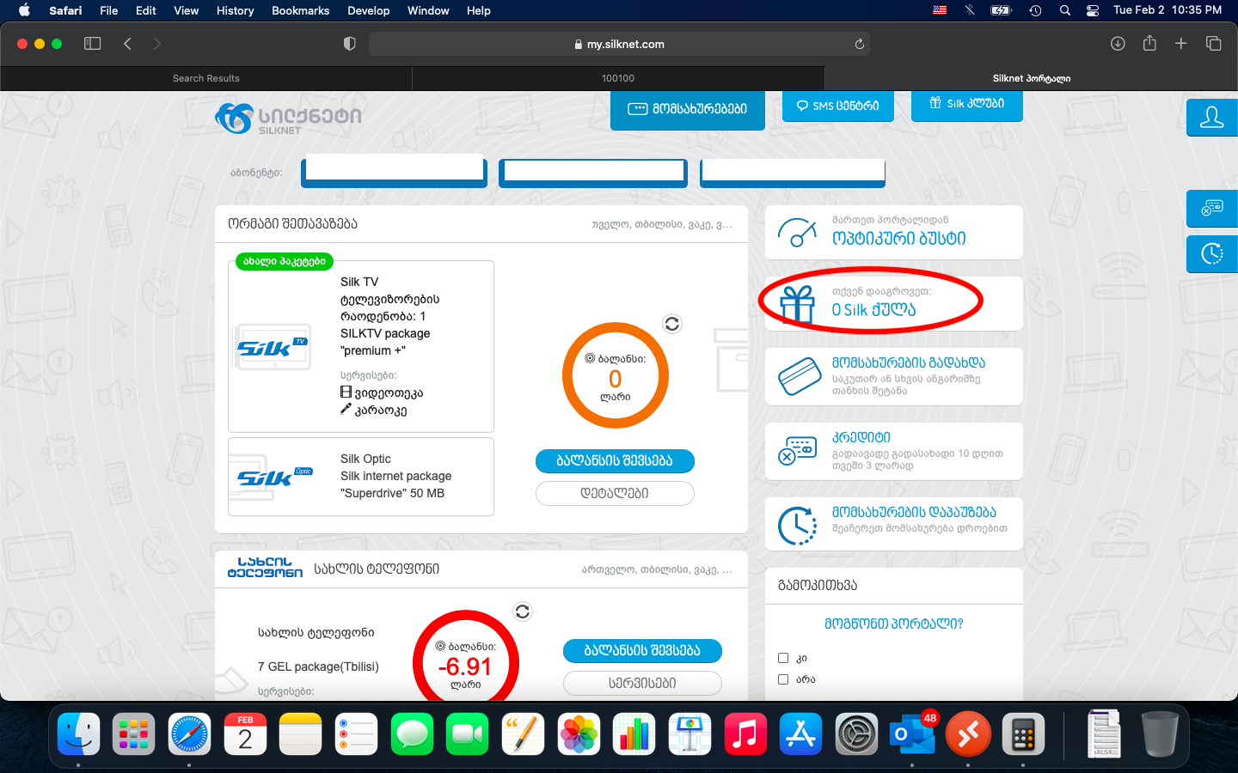The image size is (1238, 773).
Task: Open the Silk კლუბი button
Action: point(967,105)
